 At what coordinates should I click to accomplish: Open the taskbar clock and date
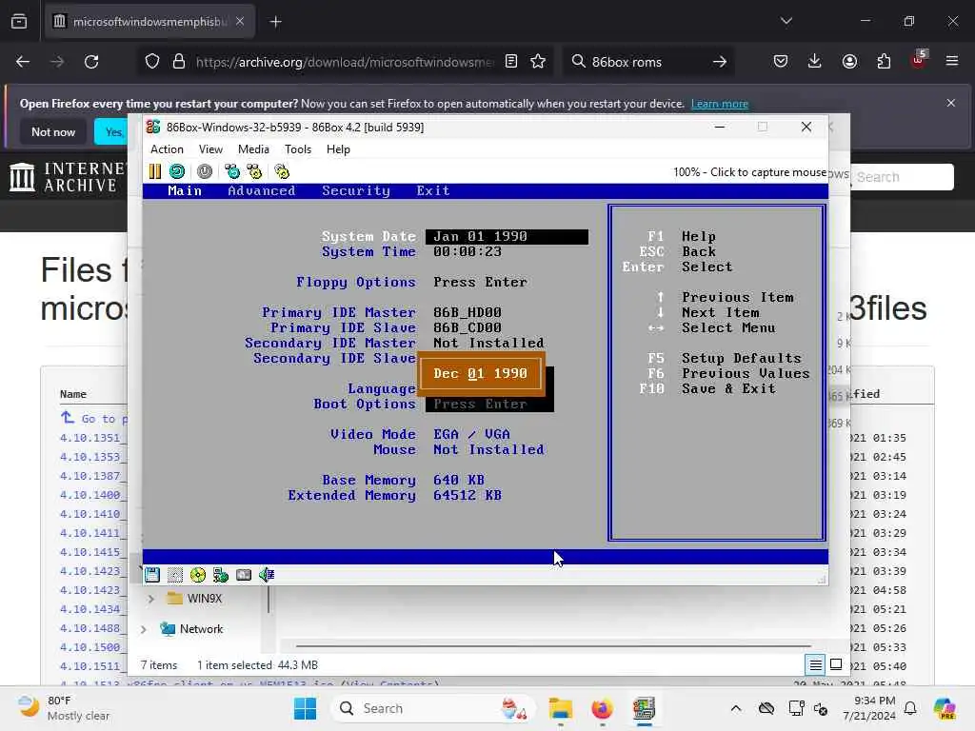(868, 708)
